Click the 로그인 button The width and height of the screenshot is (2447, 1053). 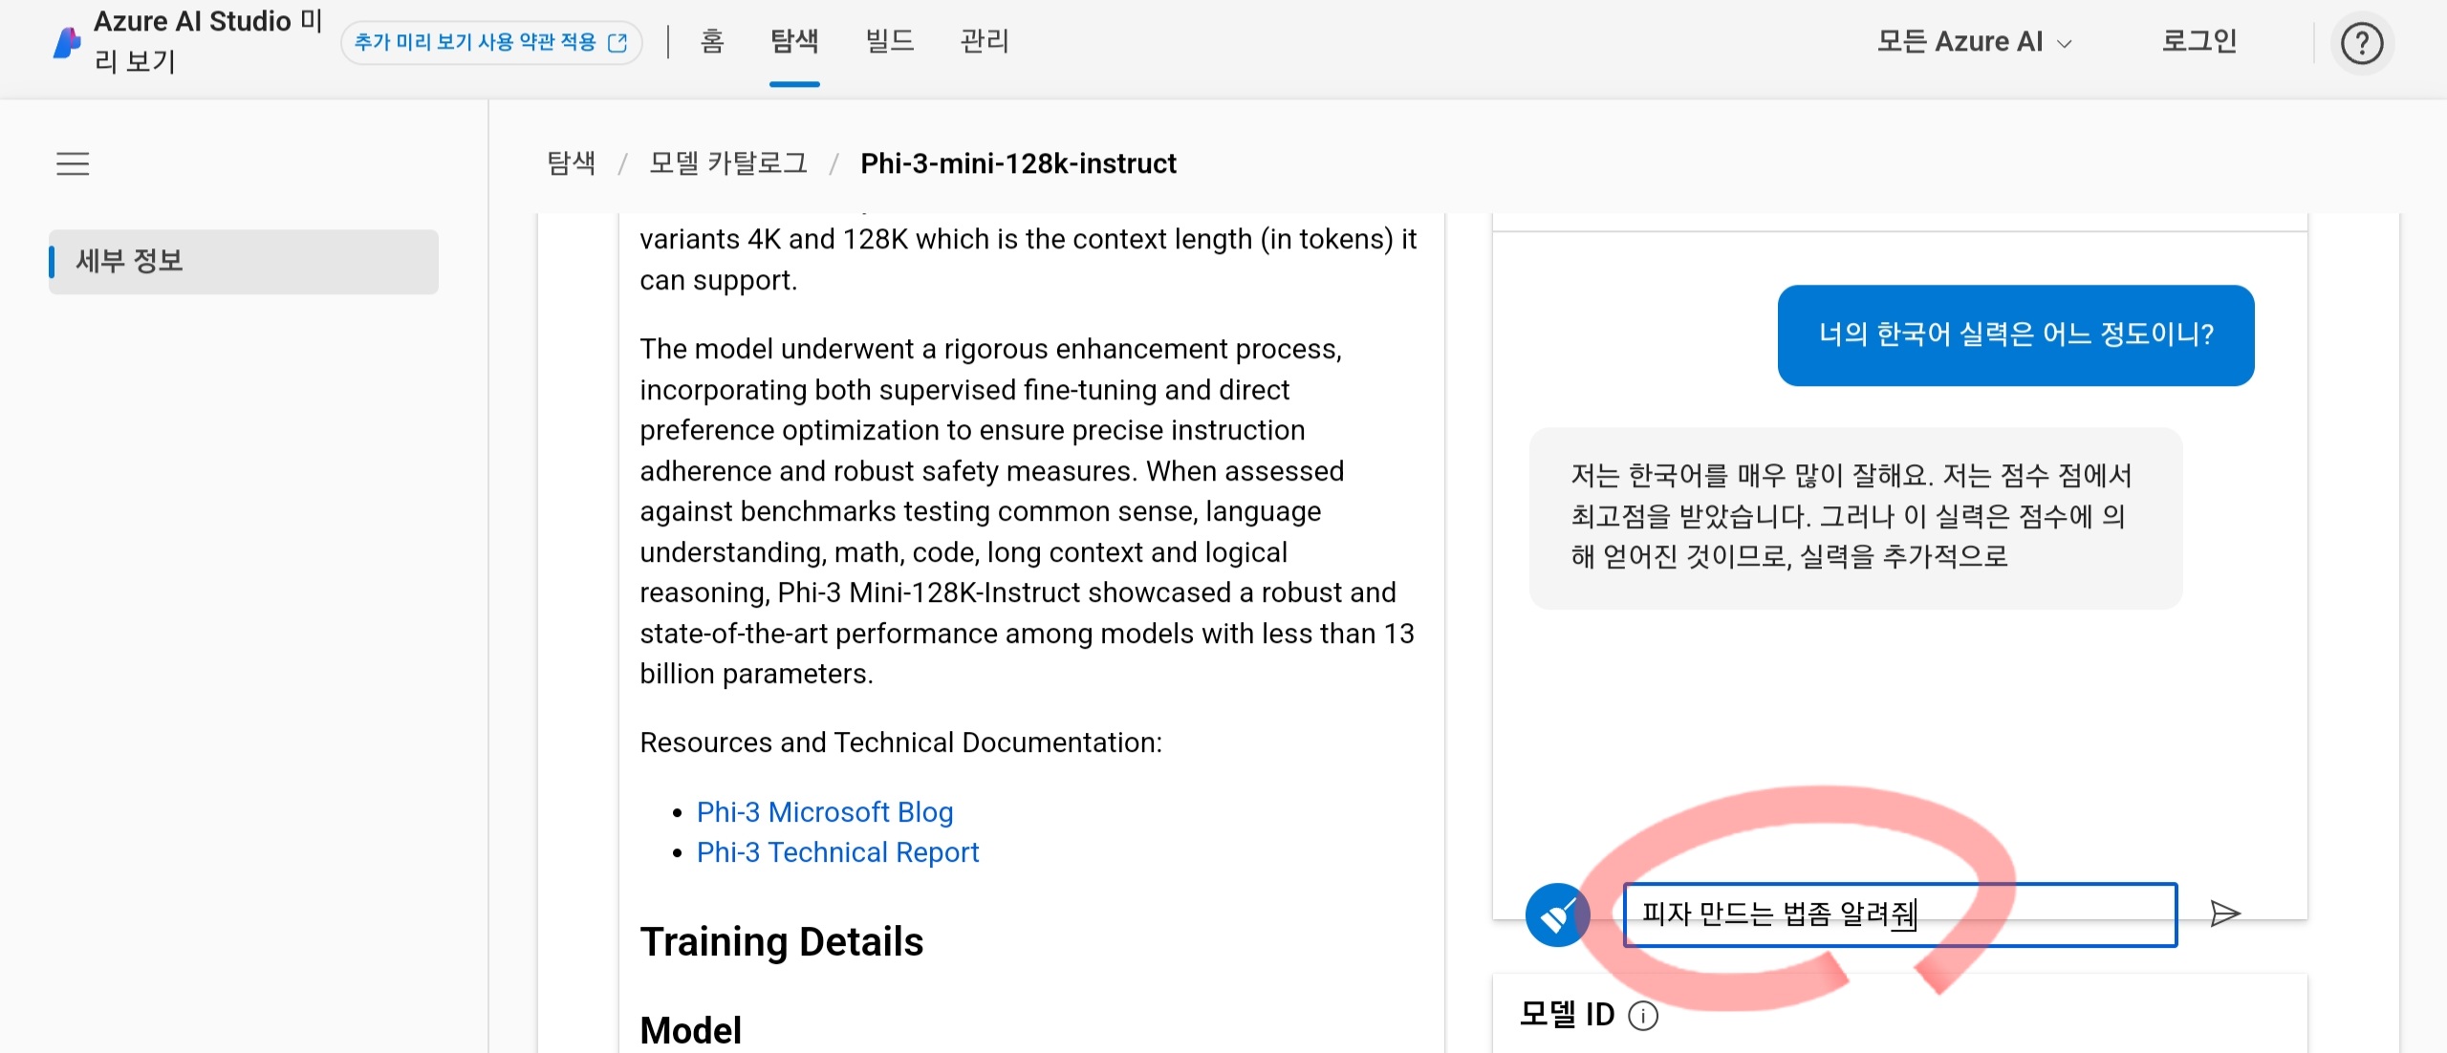click(2198, 41)
